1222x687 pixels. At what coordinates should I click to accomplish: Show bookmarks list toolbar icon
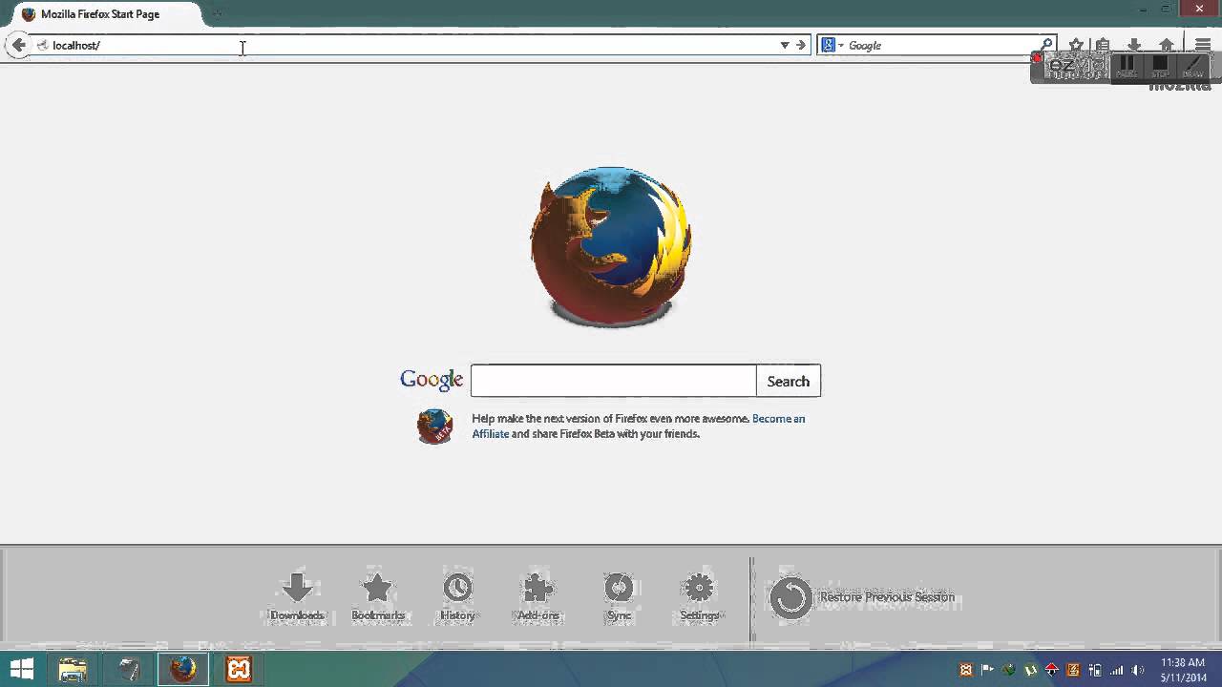coord(1103,45)
